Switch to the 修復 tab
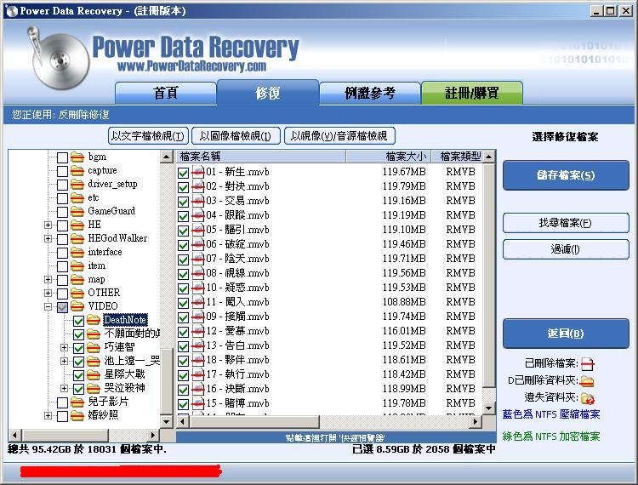The height and width of the screenshot is (485, 638). coord(268,93)
